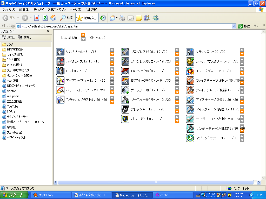Click the 追加 favorites button
The height and width of the screenshot is (199, 266).
coord(9,37)
